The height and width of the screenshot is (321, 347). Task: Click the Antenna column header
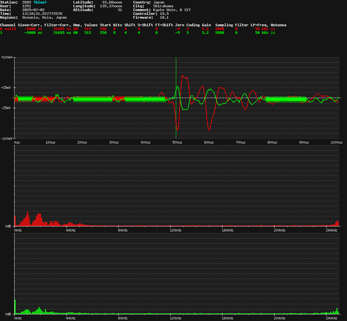[279, 25]
